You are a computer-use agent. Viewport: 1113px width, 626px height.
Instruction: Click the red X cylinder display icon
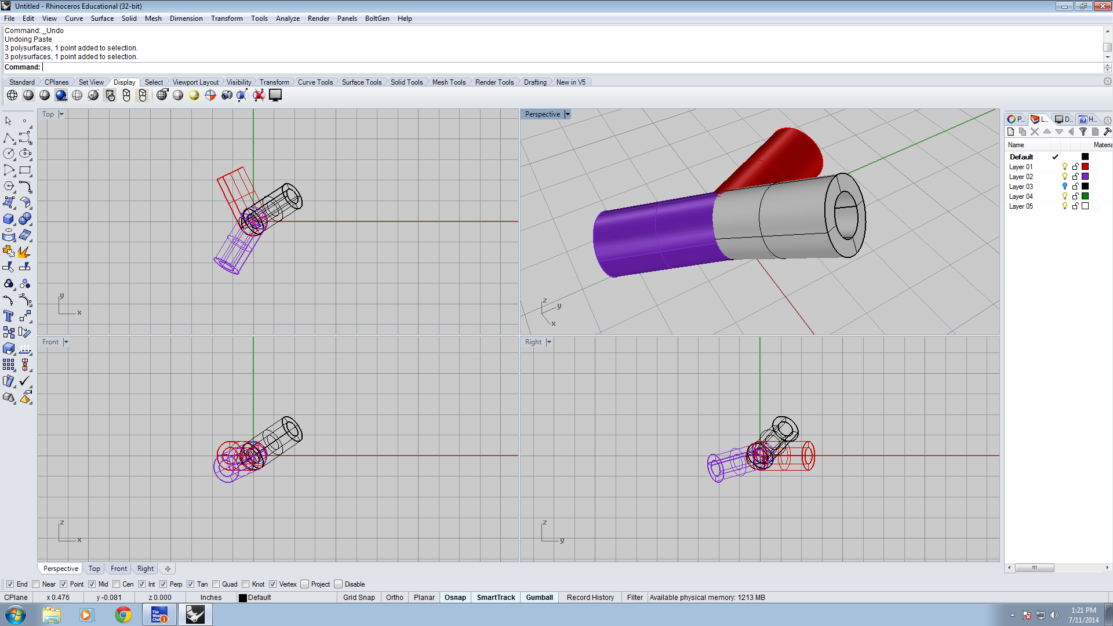pos(259,95)
